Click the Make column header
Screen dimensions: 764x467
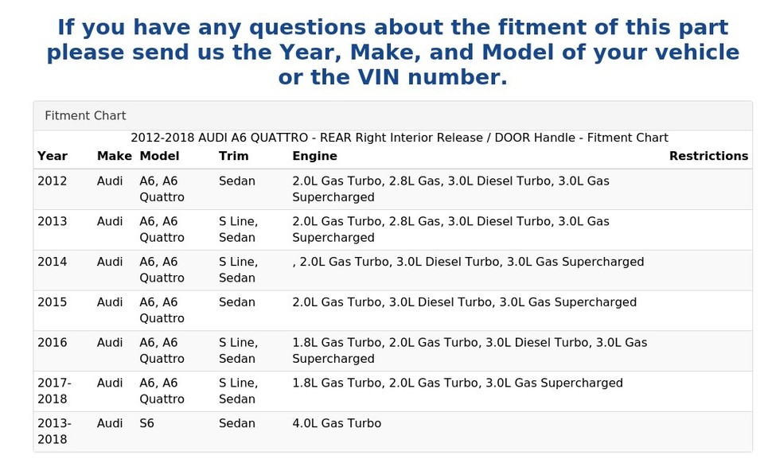click(114, 156)
